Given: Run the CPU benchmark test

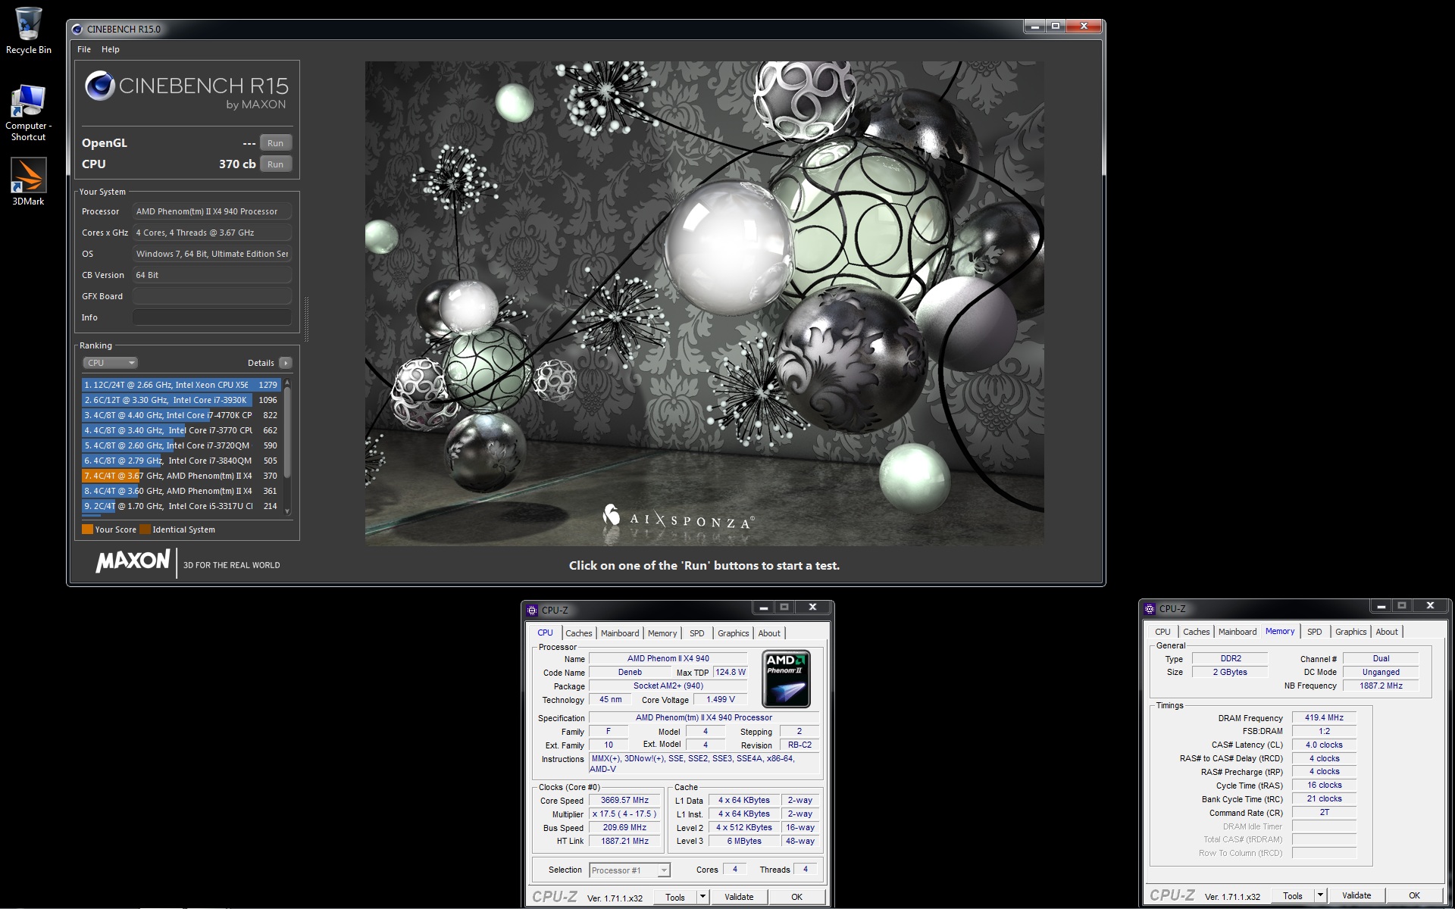Looking at the screenshot, I should coord(276,164).
